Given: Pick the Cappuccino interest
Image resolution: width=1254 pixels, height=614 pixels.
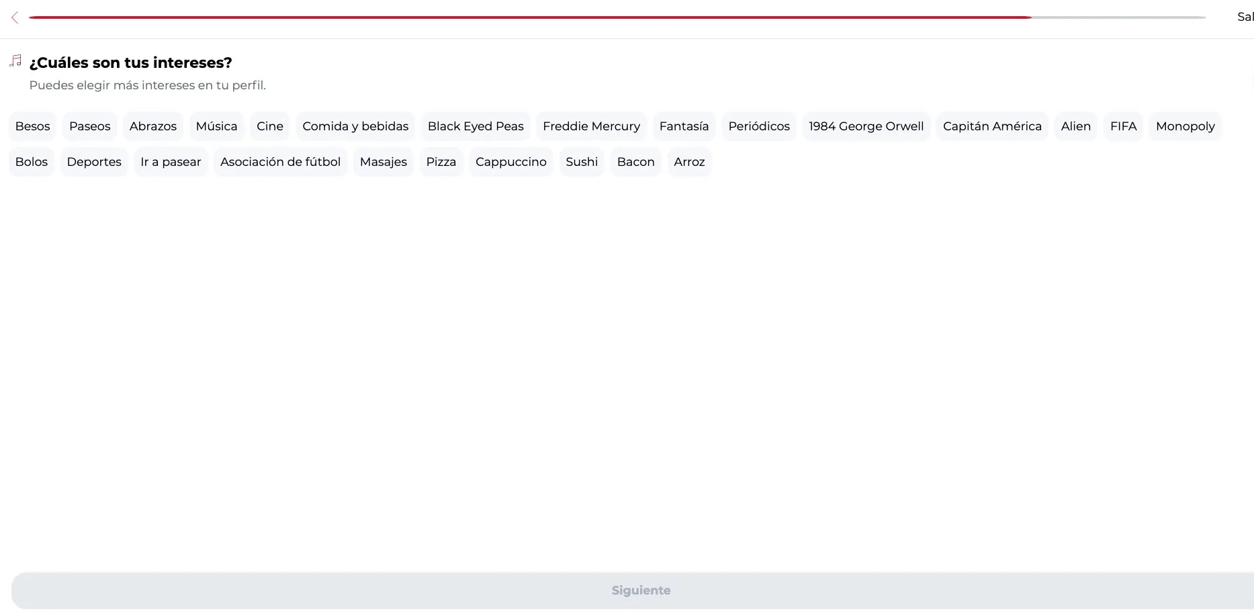Looking at the screenshot, I should [x=511, y=162].
